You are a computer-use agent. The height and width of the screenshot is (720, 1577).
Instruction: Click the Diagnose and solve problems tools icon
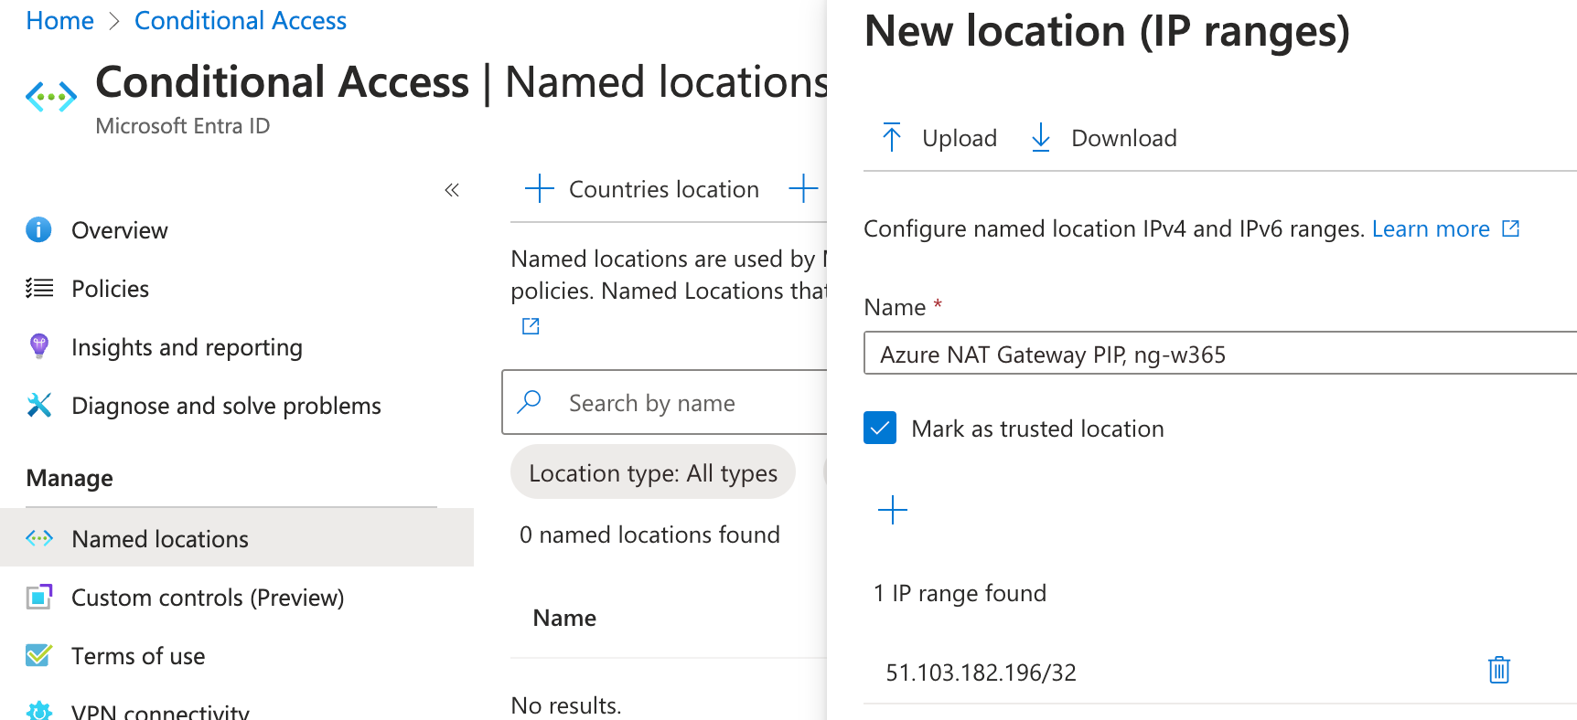click(38, 406)
